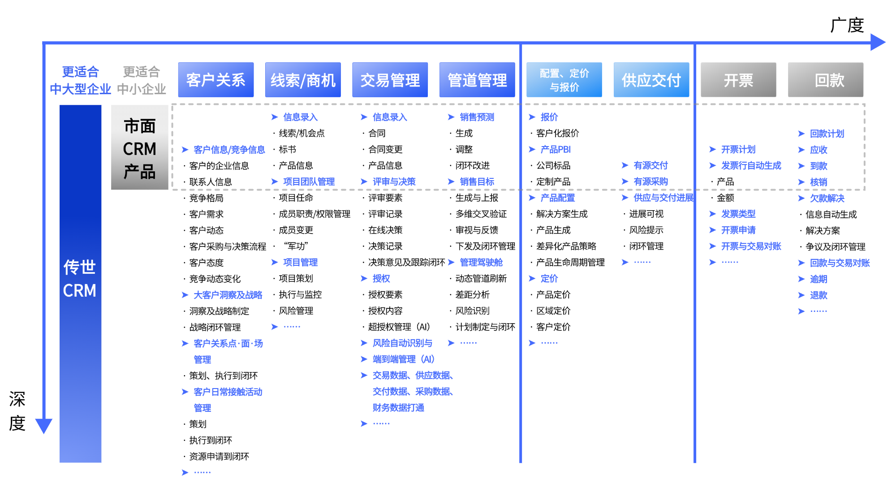Click the 标书 item
Image resolution: width=896 pixels, height=484 pixels.
[287, 149]
